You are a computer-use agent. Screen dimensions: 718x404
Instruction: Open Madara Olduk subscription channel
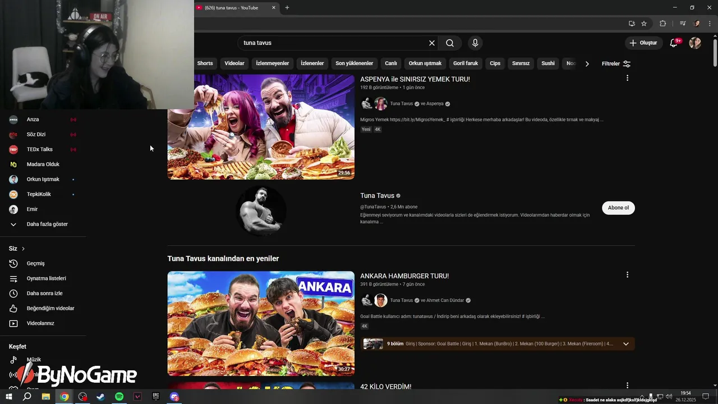[x=43, y=164]
